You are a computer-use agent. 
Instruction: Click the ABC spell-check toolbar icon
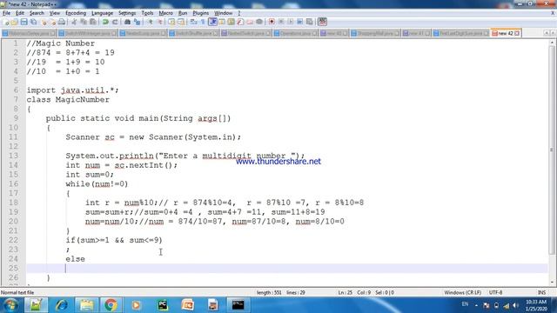pos(322,22)
